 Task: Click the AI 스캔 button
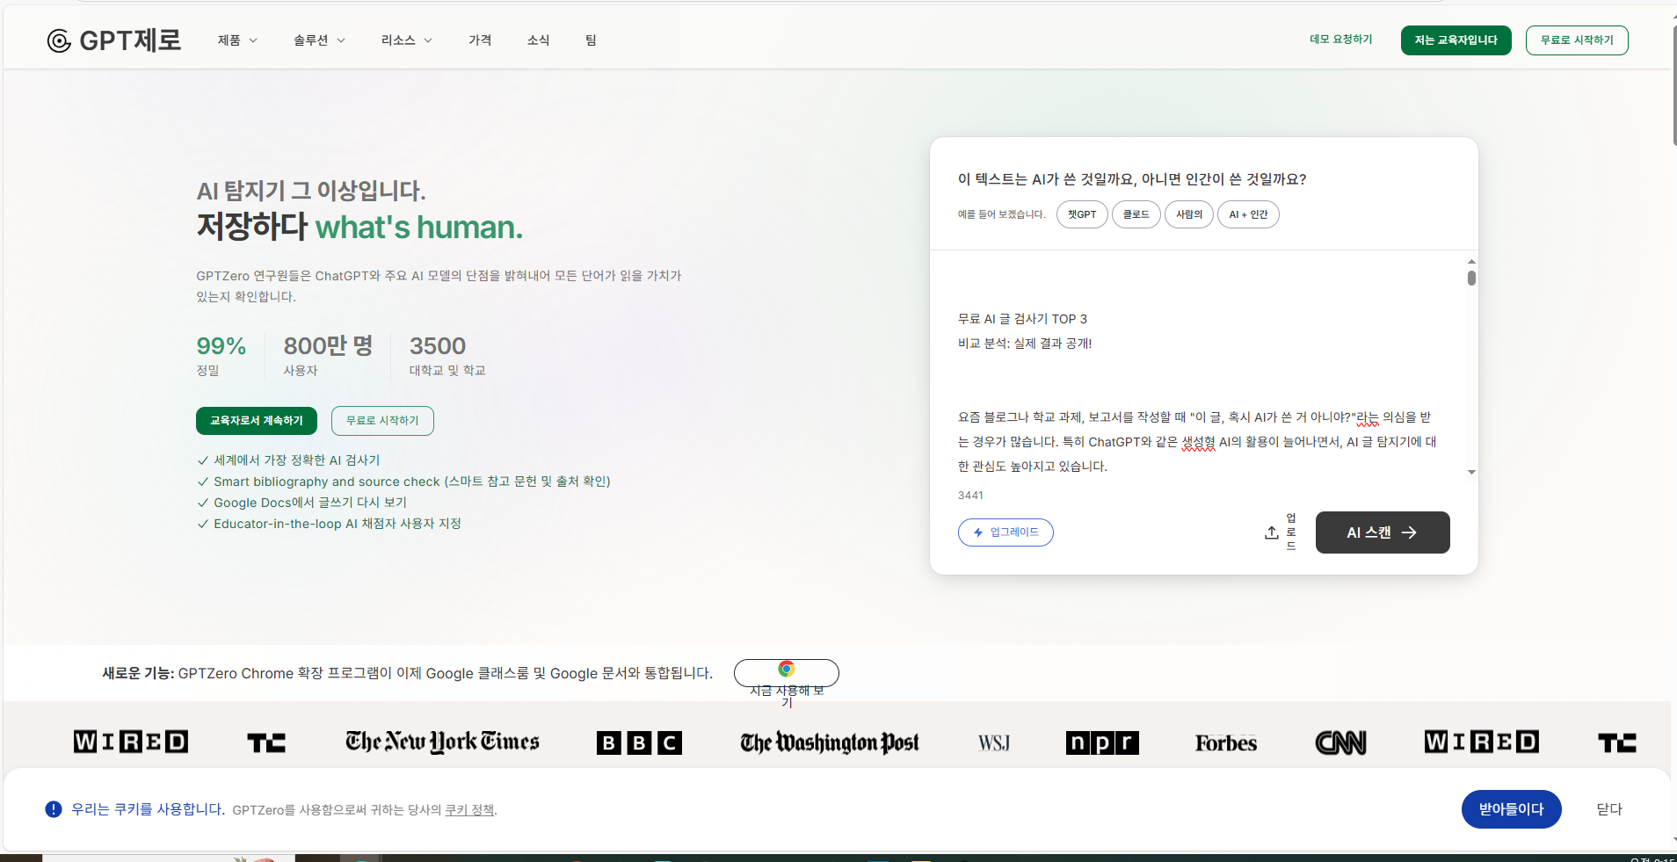click(1383, 532)
